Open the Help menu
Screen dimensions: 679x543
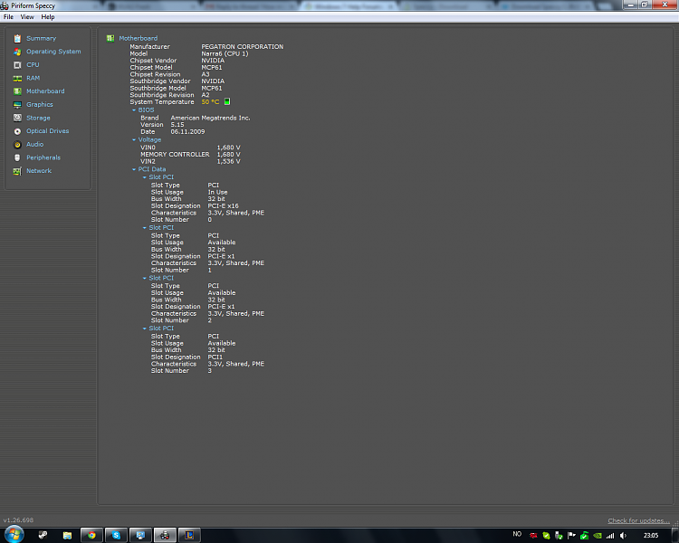(x=48, y=17)
